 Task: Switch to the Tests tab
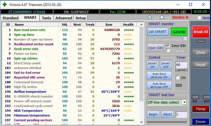point(46,18)
